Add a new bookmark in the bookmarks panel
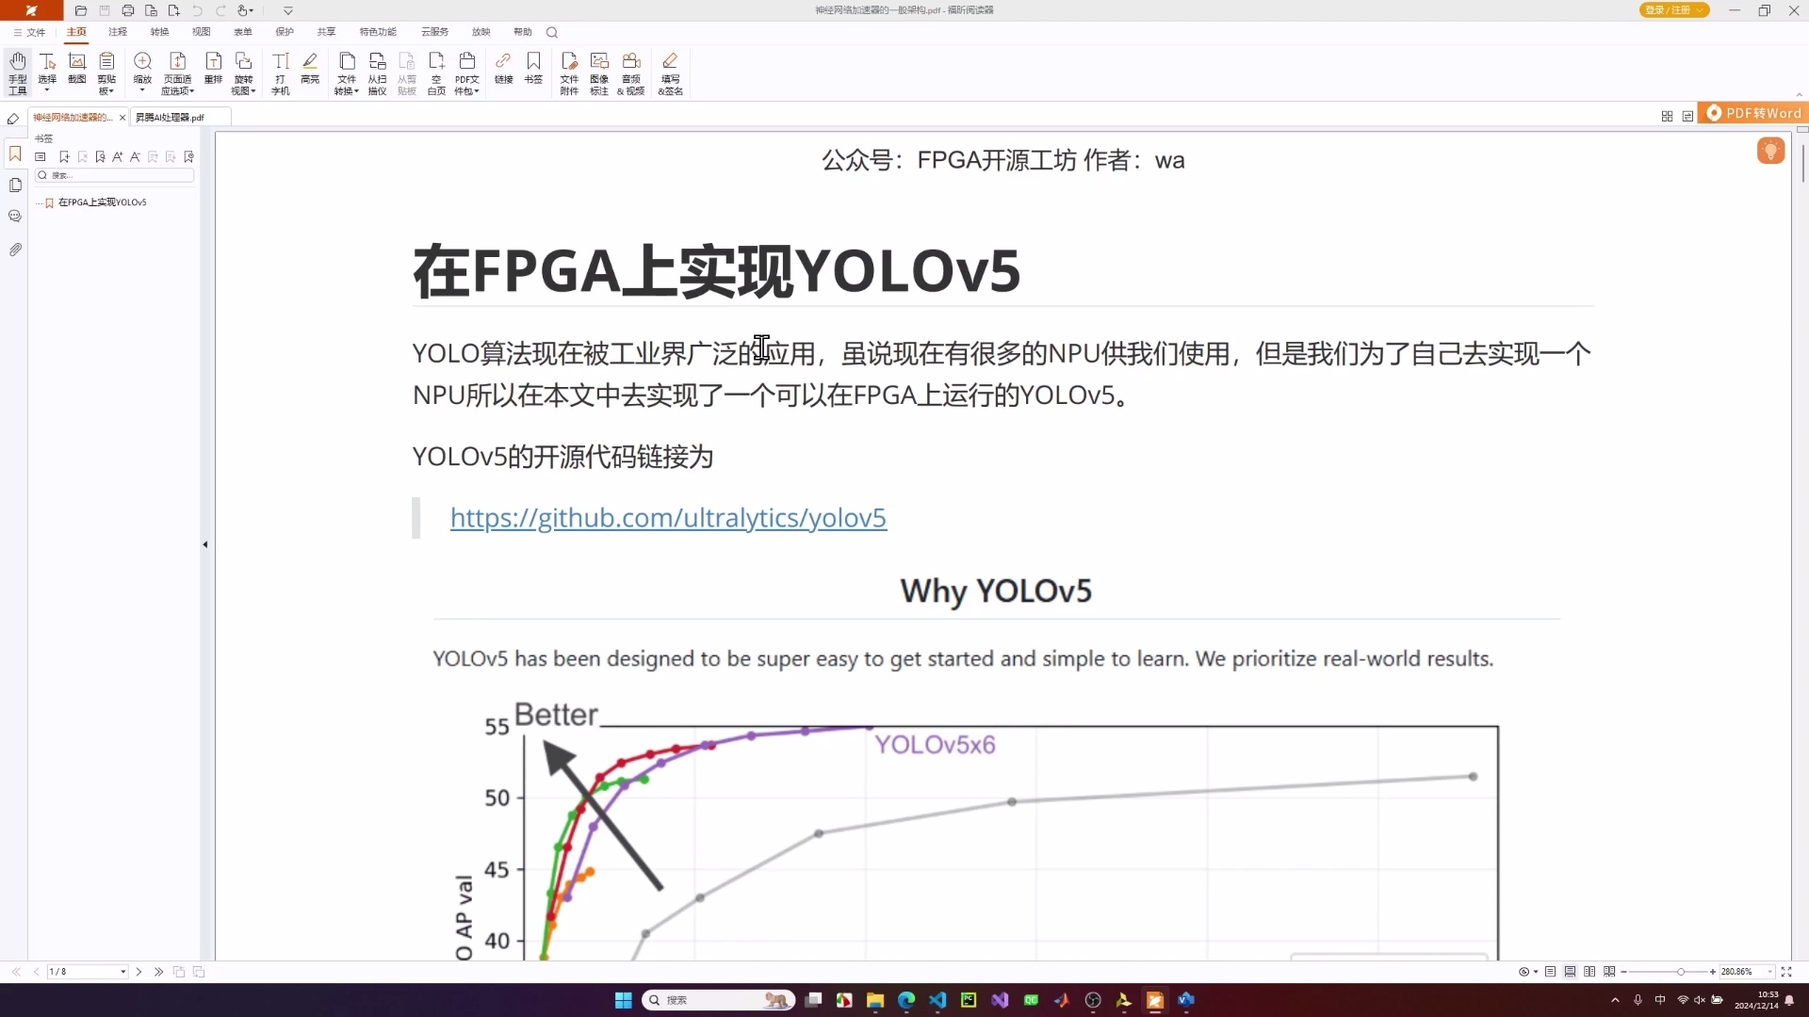Viewport: 1809px width, 1017px height. (x=64, y=156)
